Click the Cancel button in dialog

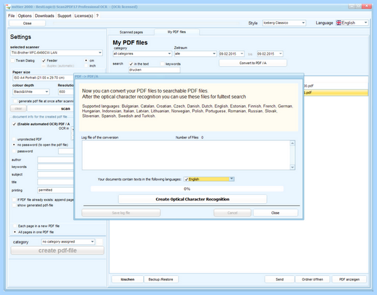pyautogui.click(x=232, y=213)
